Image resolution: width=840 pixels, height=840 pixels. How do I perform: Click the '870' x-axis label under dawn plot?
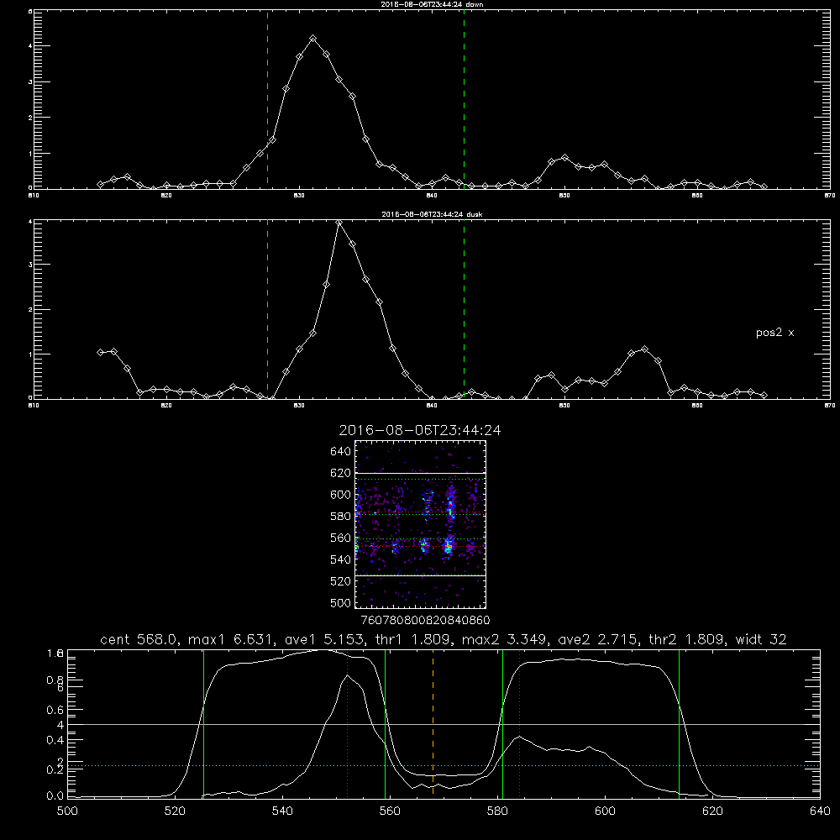(829, 196)
